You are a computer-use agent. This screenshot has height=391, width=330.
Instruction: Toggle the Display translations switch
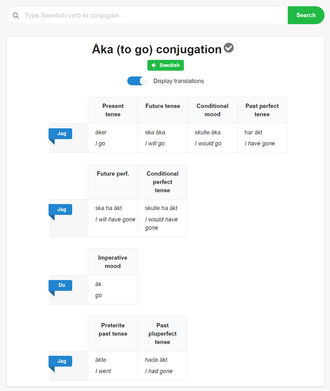coord(138,81)
